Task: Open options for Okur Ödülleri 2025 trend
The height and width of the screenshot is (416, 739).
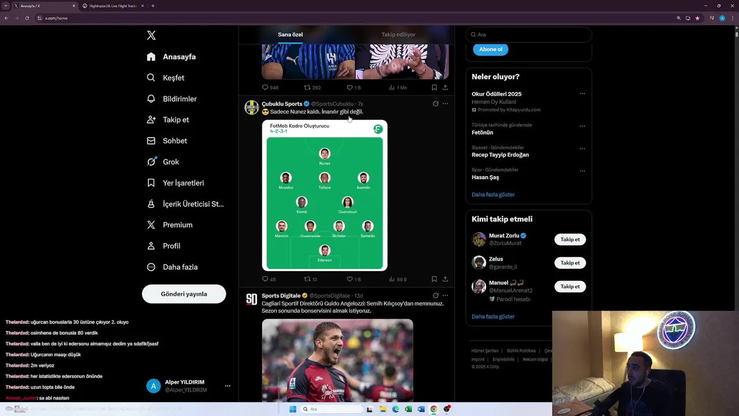Action: click(x=582, y=94)
